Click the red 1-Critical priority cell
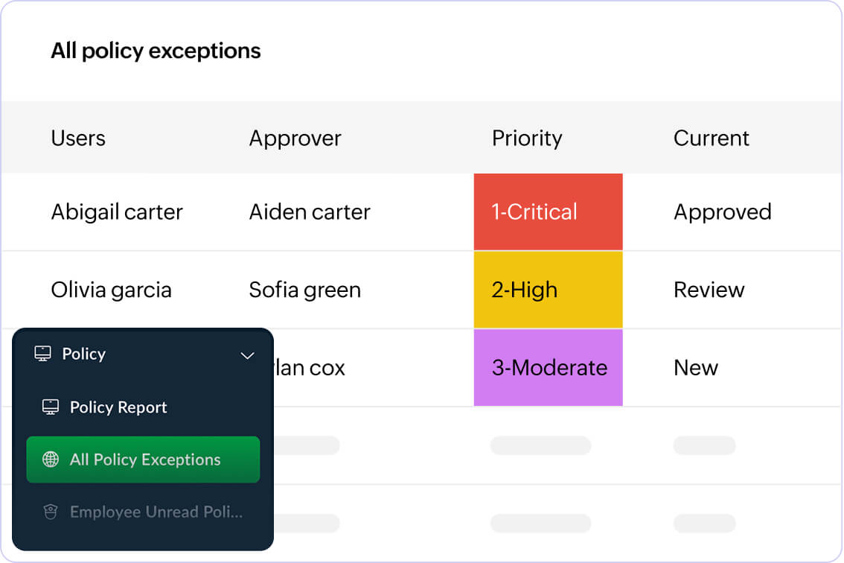 tap(548, 212)
